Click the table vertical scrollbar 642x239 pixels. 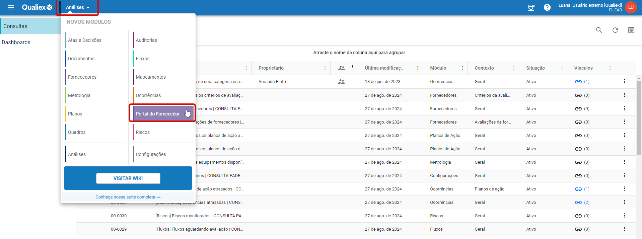tap(639, 117)
